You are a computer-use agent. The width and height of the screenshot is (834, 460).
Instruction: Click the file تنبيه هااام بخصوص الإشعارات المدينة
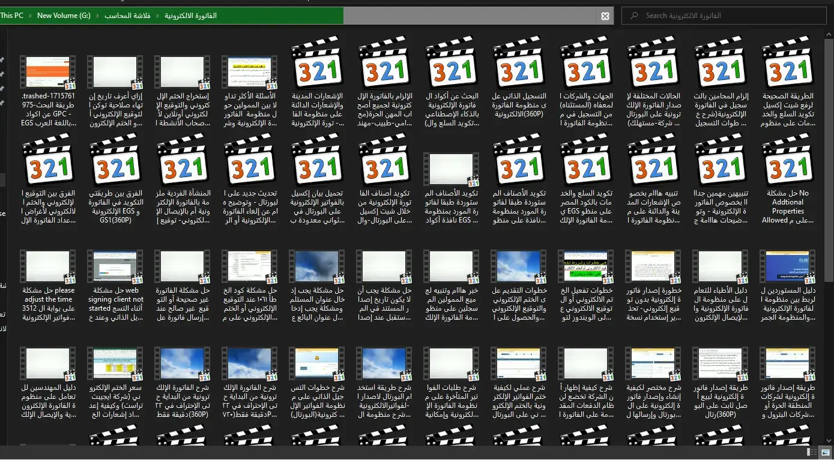[x=654, y=179]
